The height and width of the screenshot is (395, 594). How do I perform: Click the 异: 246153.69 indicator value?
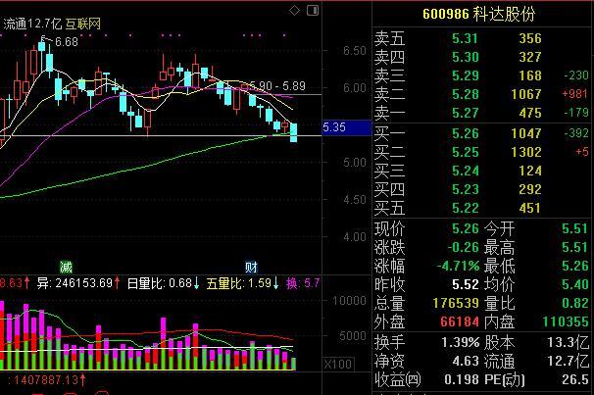pos(78,283)
